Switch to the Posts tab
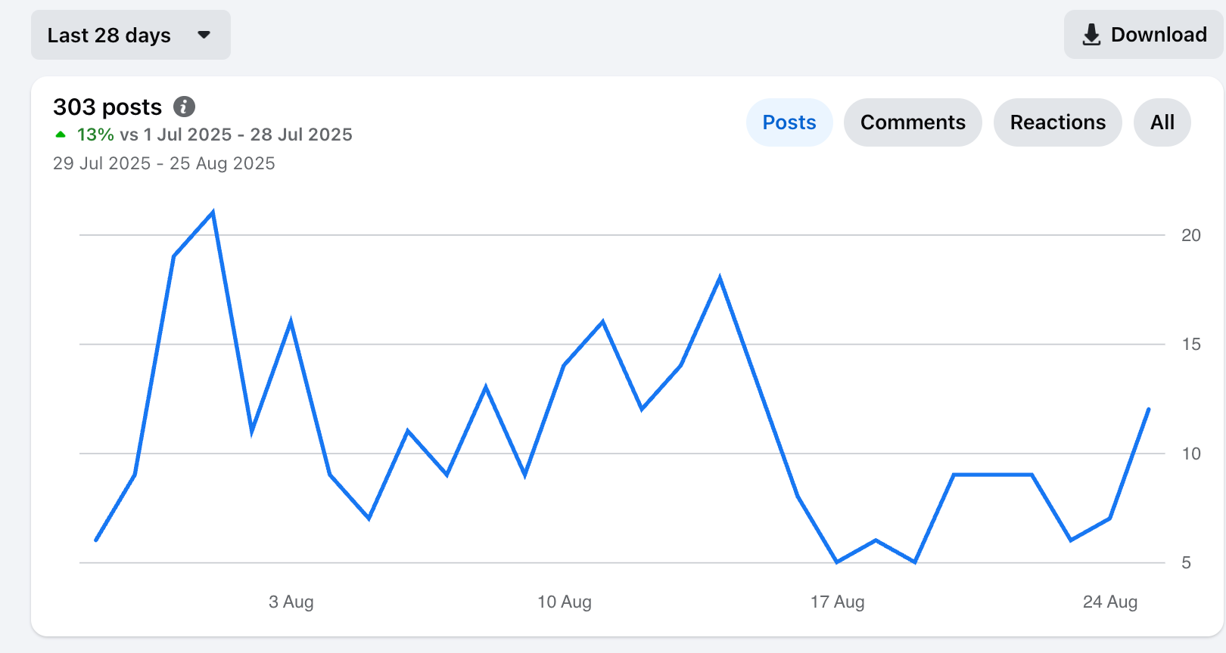 [789, 122]
